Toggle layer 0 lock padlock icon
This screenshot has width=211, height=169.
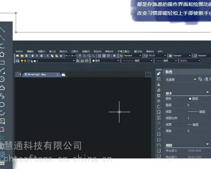pos(32,61)
